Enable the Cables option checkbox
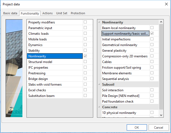The width and height of the screenshot is (171, 133). [x=152, y=62]
